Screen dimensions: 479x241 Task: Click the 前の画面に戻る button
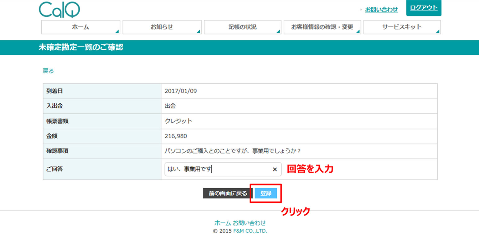(x=228, y=193)
